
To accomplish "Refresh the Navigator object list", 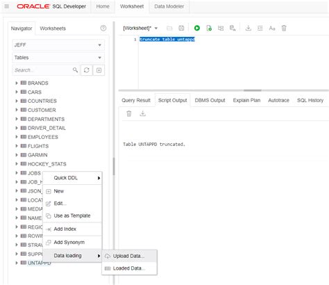I will tap(87, 70).
